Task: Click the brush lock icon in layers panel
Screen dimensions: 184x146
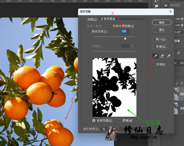Action: click(x=177, y=83)
